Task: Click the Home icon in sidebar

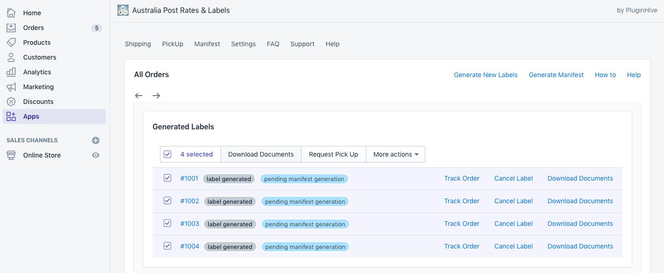Action: 11,13
